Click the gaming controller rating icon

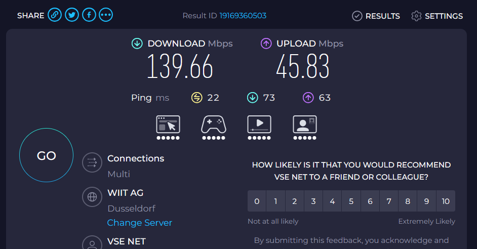pyautogui.click(x=214, y=124)
